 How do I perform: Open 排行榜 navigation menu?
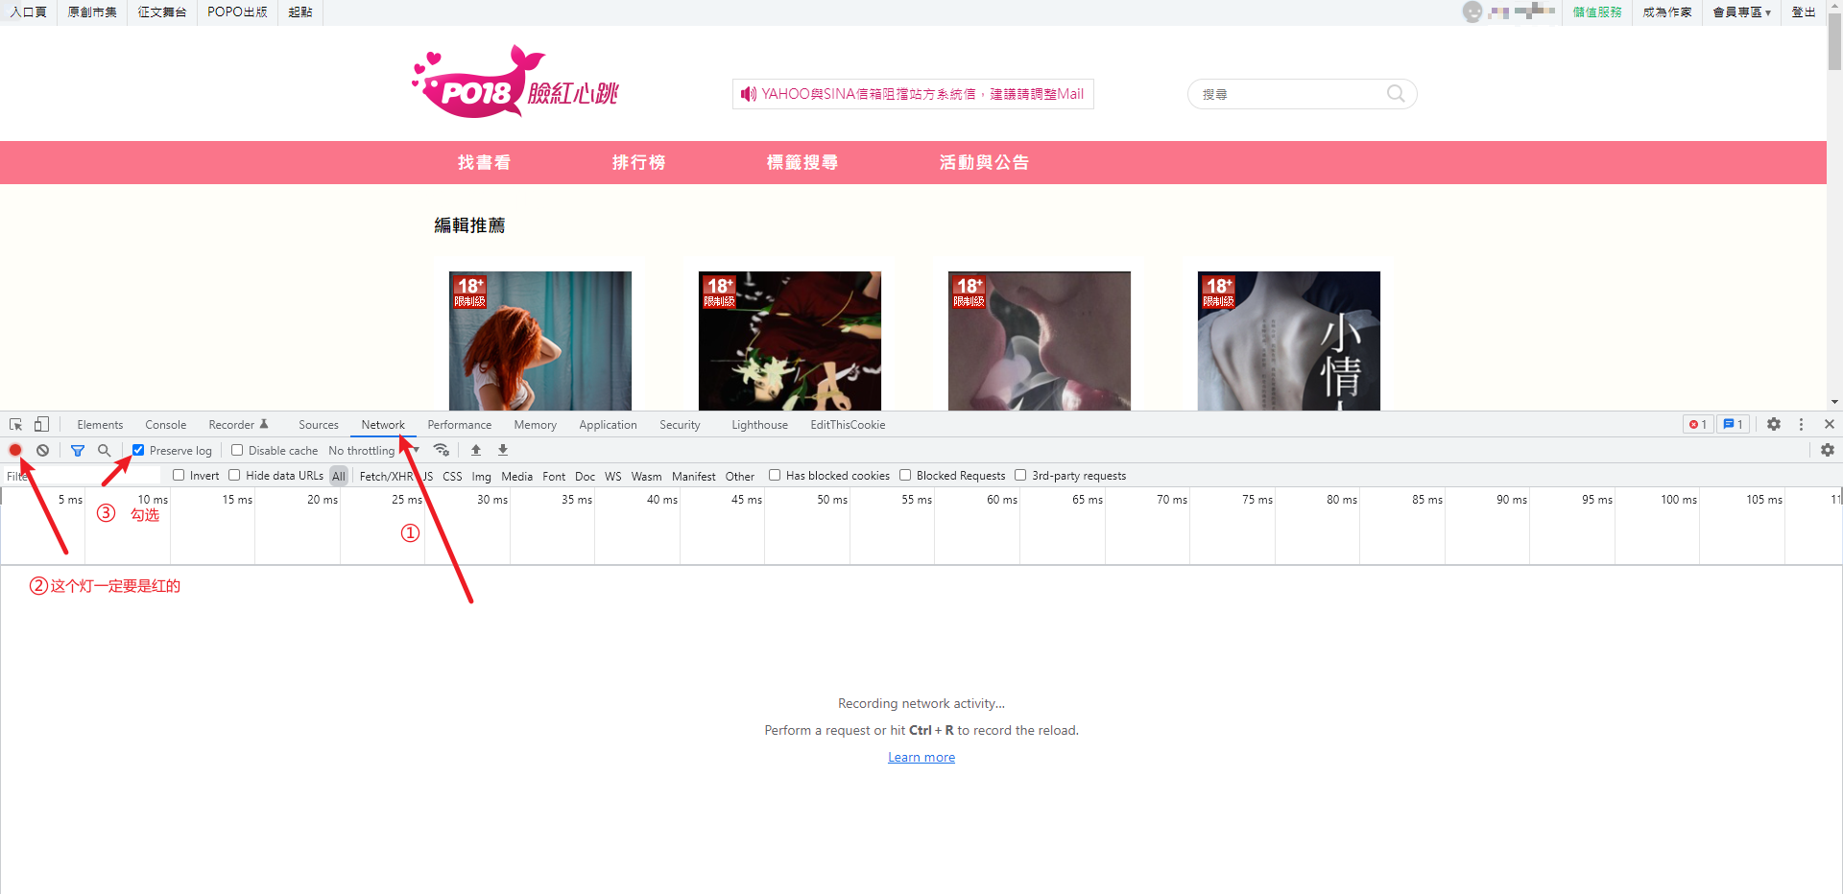tap(639, 162)
